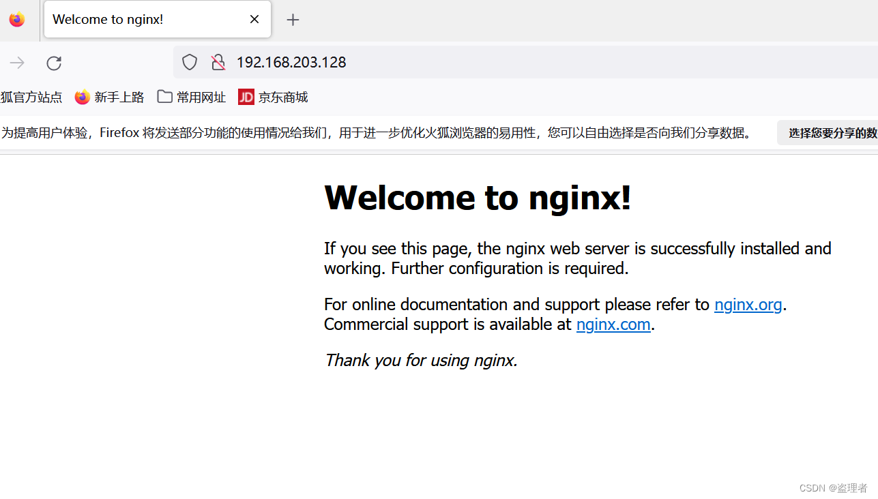Click the 选择您要分享的数据 button

click(x=828, y=133)
